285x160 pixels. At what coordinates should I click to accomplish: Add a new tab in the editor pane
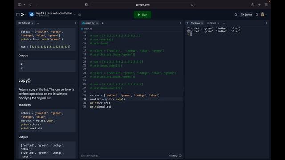(x=102, y=23)
